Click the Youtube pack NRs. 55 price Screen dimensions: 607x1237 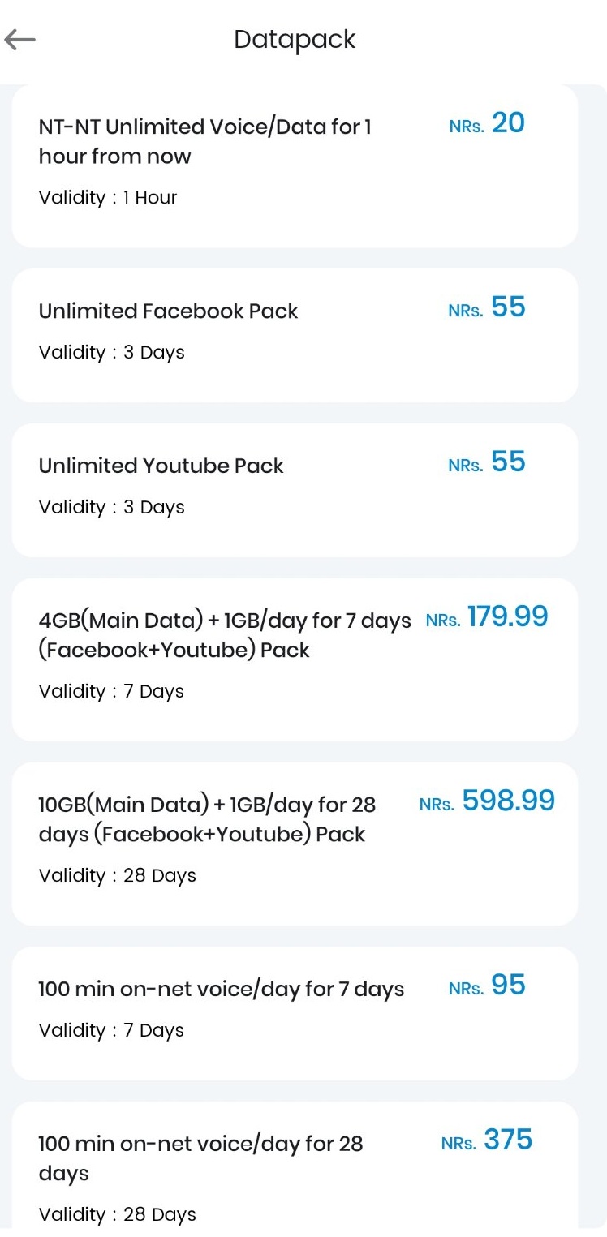pos(487,462)
